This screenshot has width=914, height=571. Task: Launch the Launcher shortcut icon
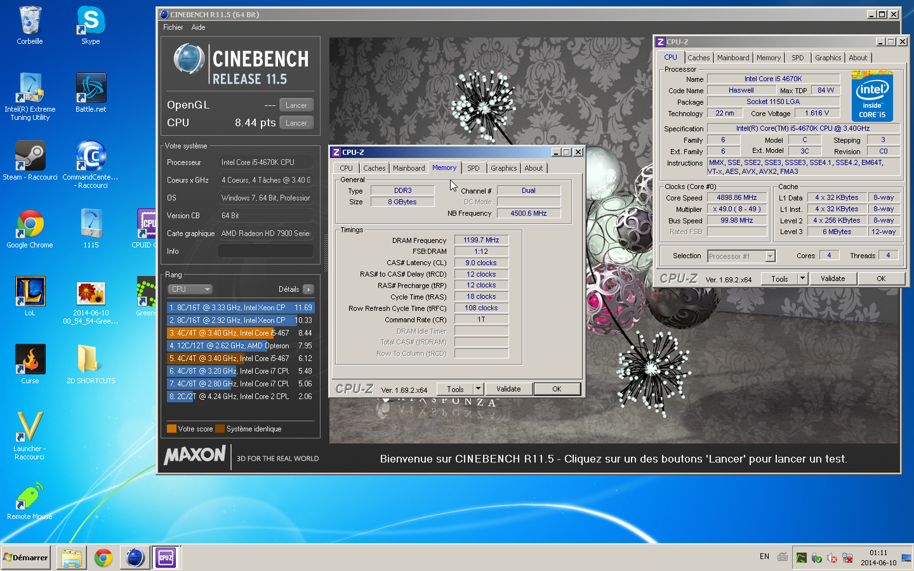30,436
